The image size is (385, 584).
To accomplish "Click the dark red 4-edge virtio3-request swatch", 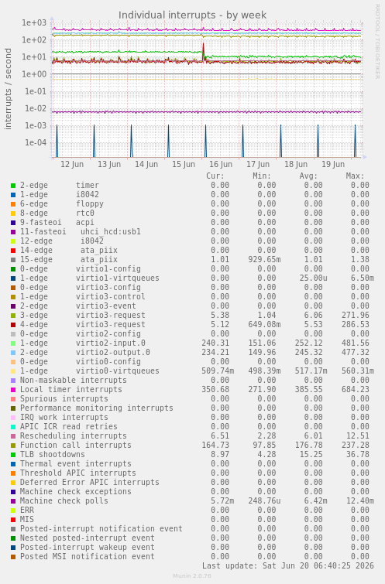I will [13, 325].
